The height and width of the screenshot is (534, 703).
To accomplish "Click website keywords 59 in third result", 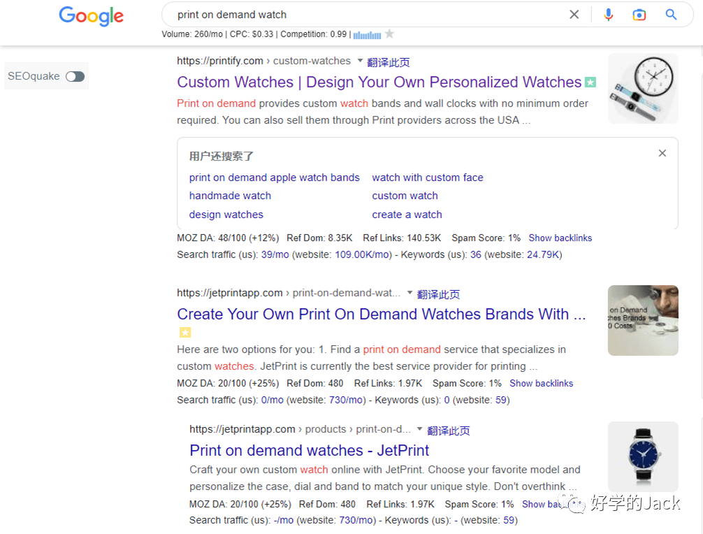I will click(509, 520).
